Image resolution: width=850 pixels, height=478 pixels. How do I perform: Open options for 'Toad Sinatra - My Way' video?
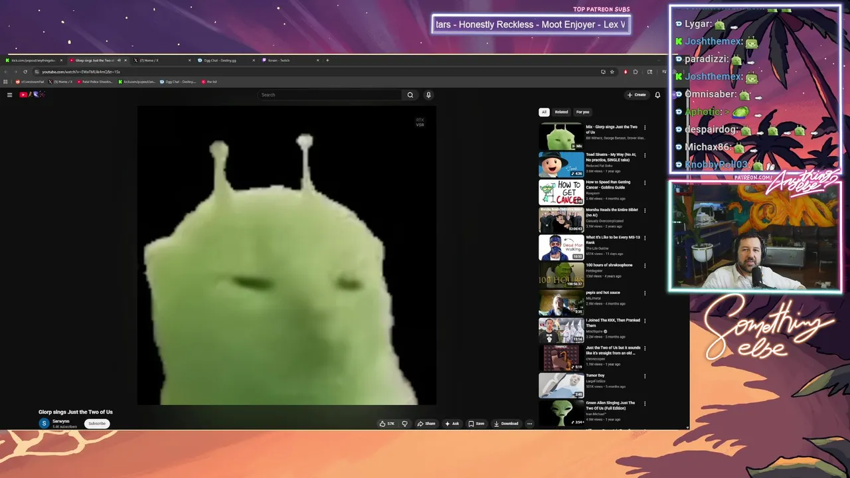[x=645, y=155]
